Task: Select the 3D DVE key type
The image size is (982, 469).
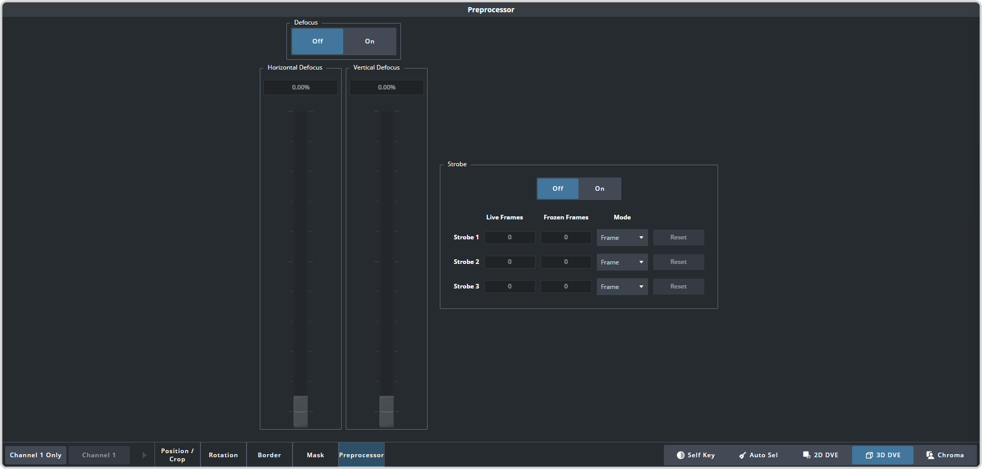Action: tap(883, 455)
